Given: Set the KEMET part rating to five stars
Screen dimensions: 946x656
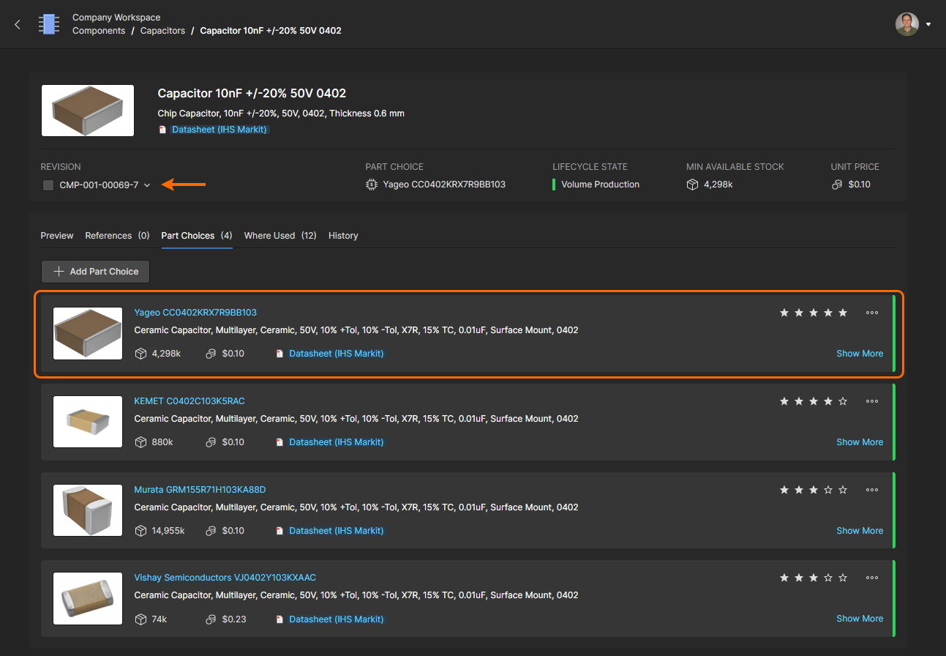Looking at the screenshot, I should click(843, 401).
